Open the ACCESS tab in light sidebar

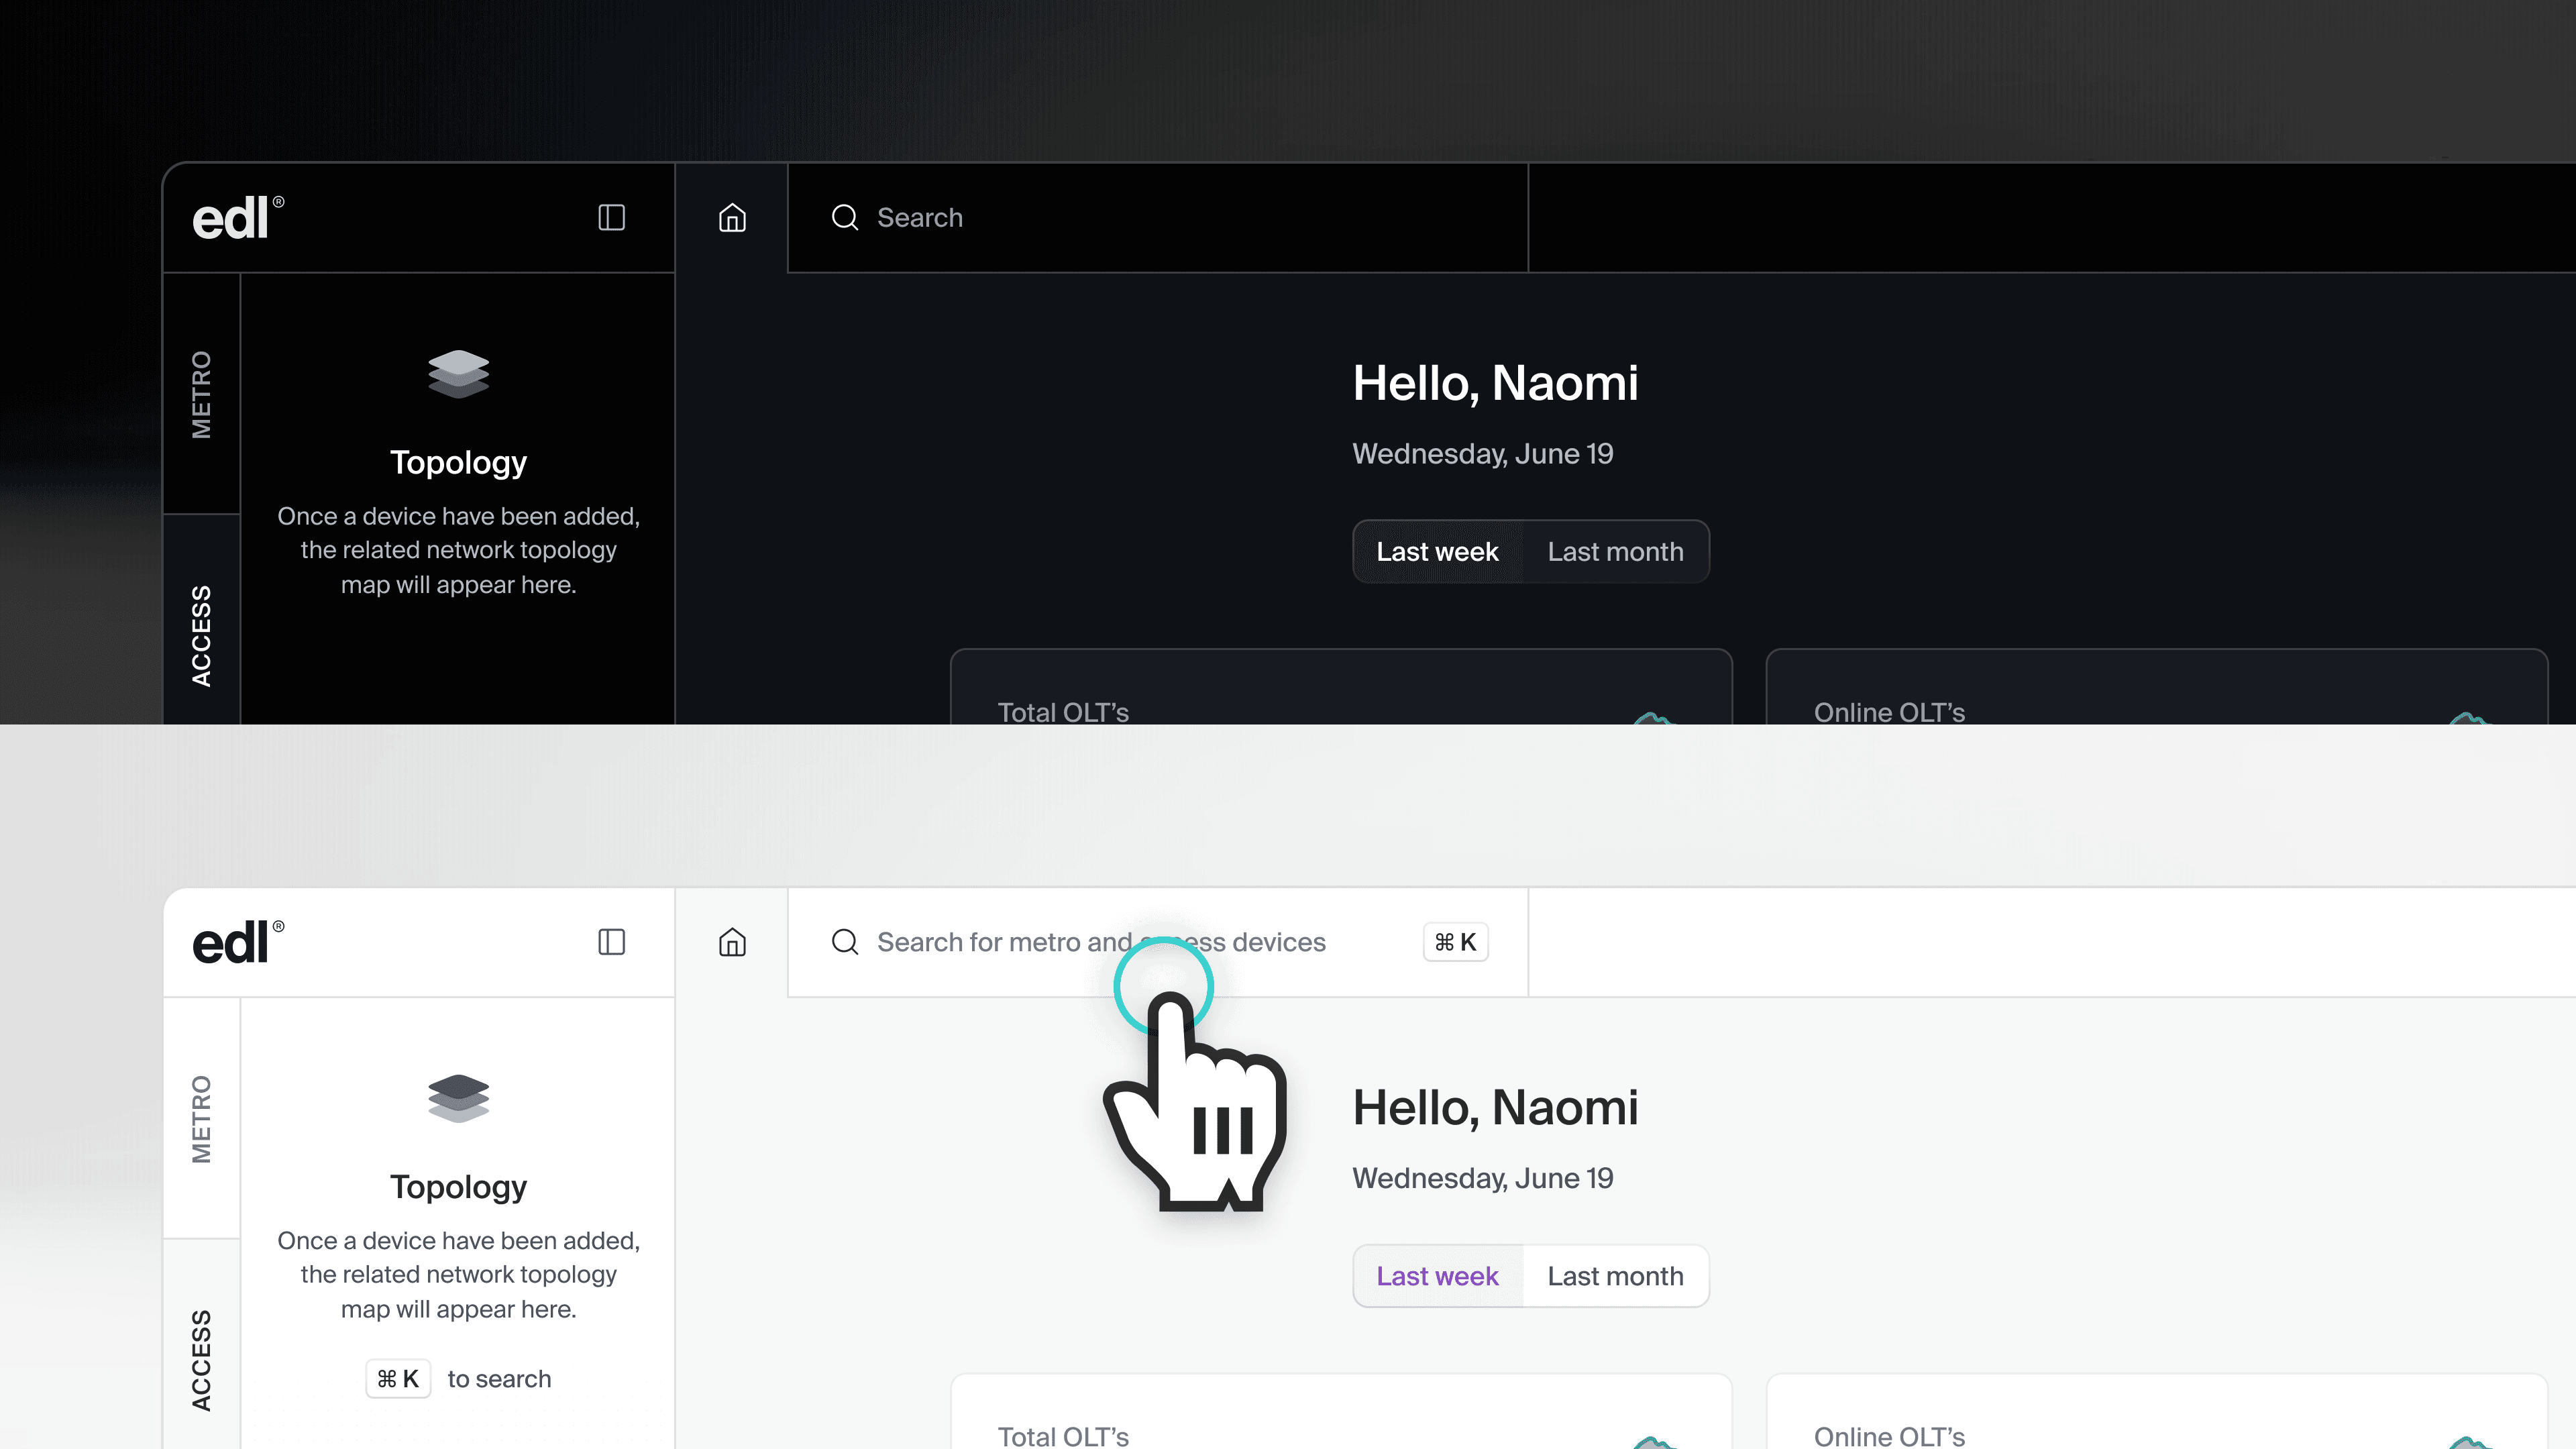point(201,1360)
